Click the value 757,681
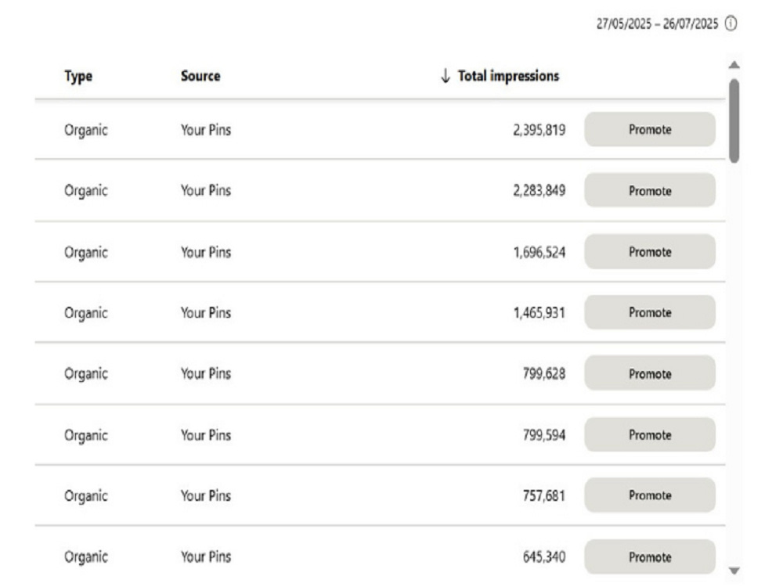This screenshot has height=587, width=783. 544,495
